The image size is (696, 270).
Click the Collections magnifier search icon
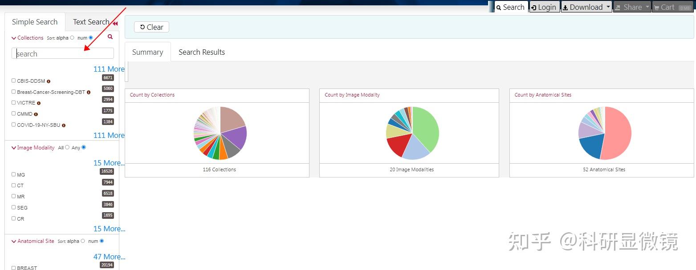tap(110, 37)
